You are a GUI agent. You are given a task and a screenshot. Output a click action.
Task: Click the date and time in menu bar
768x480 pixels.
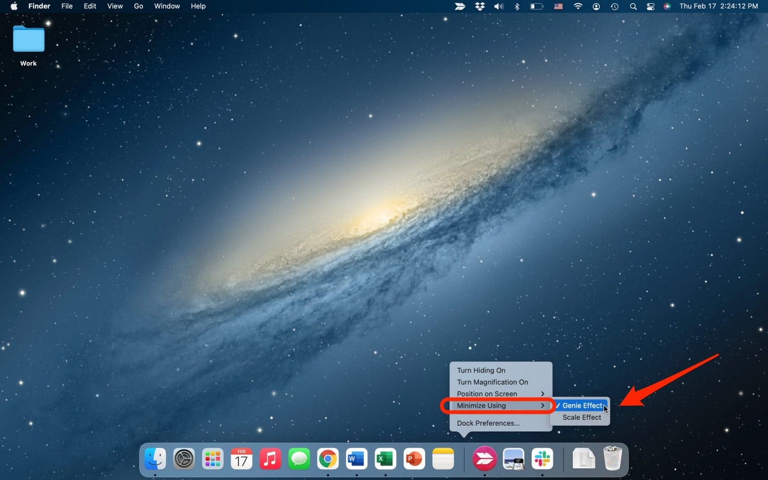[718, 6]
